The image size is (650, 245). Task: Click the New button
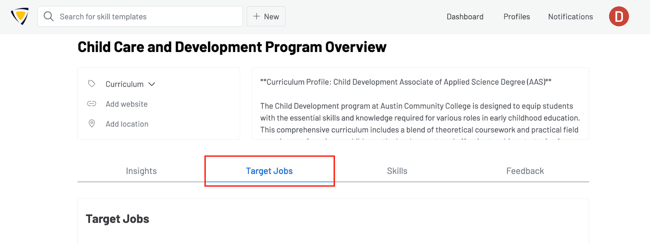[266, 16]
